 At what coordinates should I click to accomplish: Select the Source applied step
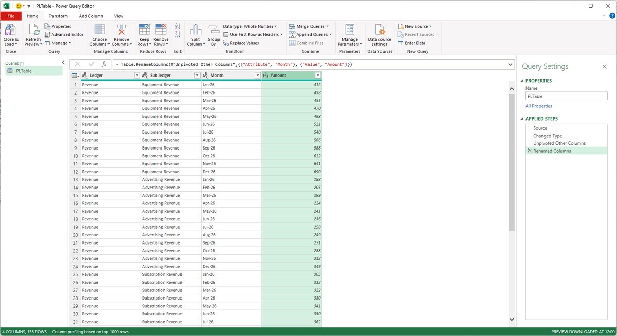[566, 128]
